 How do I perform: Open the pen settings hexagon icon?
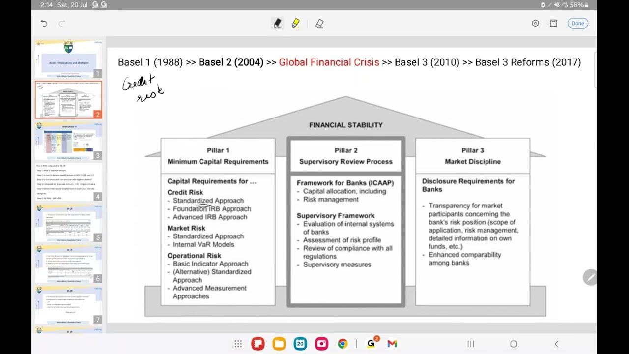tap(535, 23)
